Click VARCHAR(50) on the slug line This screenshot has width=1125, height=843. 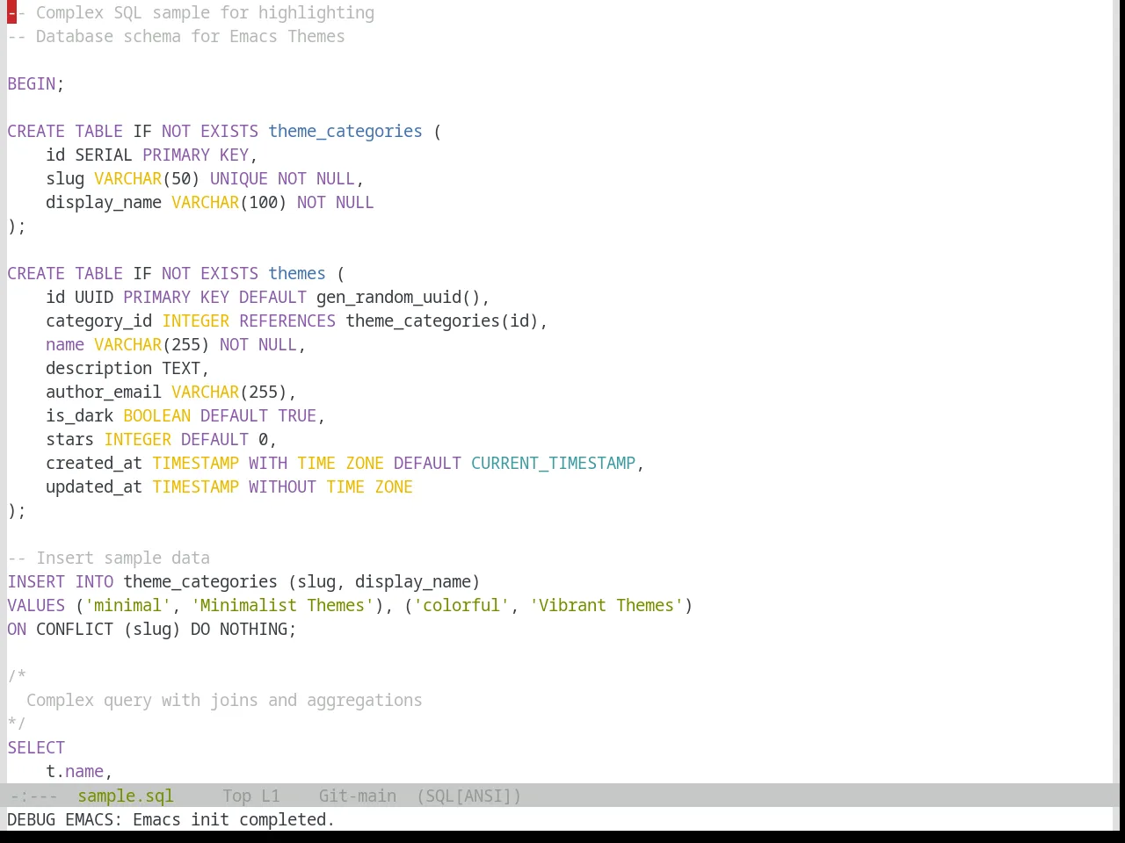point(147,178)
